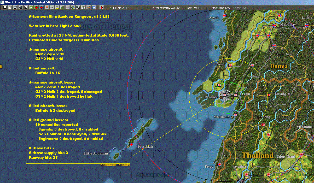The height and width of the screenshot is (183, 314).
Task: Click the Little Andaman map label
Action: [96, 154]
